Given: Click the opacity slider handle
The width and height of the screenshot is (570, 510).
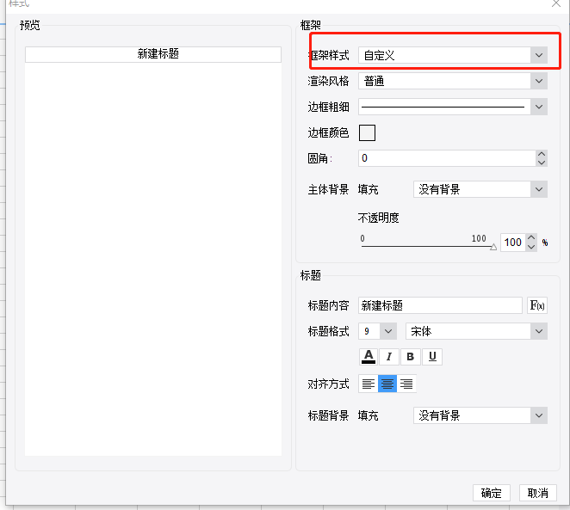Looking at the screenshot, I should tap(493, 247).
